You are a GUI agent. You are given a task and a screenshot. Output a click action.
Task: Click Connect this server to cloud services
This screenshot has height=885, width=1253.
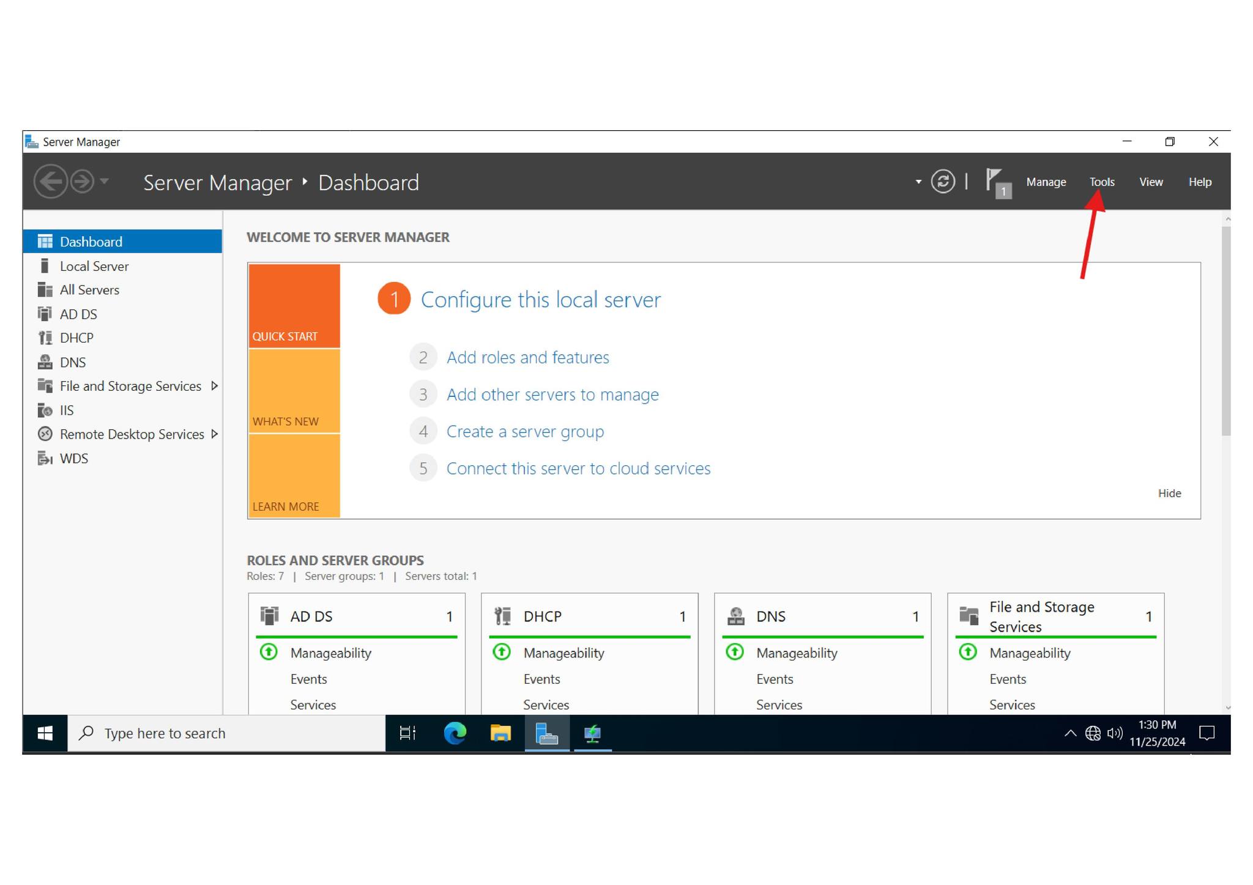click(579, 468)
